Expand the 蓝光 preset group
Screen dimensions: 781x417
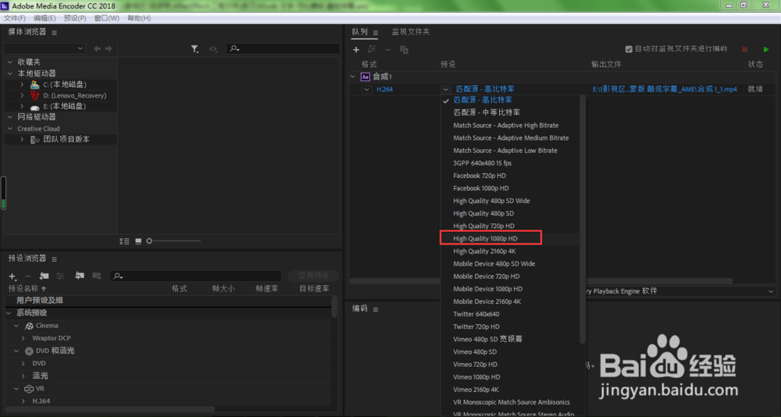click(x=23, y=376)
